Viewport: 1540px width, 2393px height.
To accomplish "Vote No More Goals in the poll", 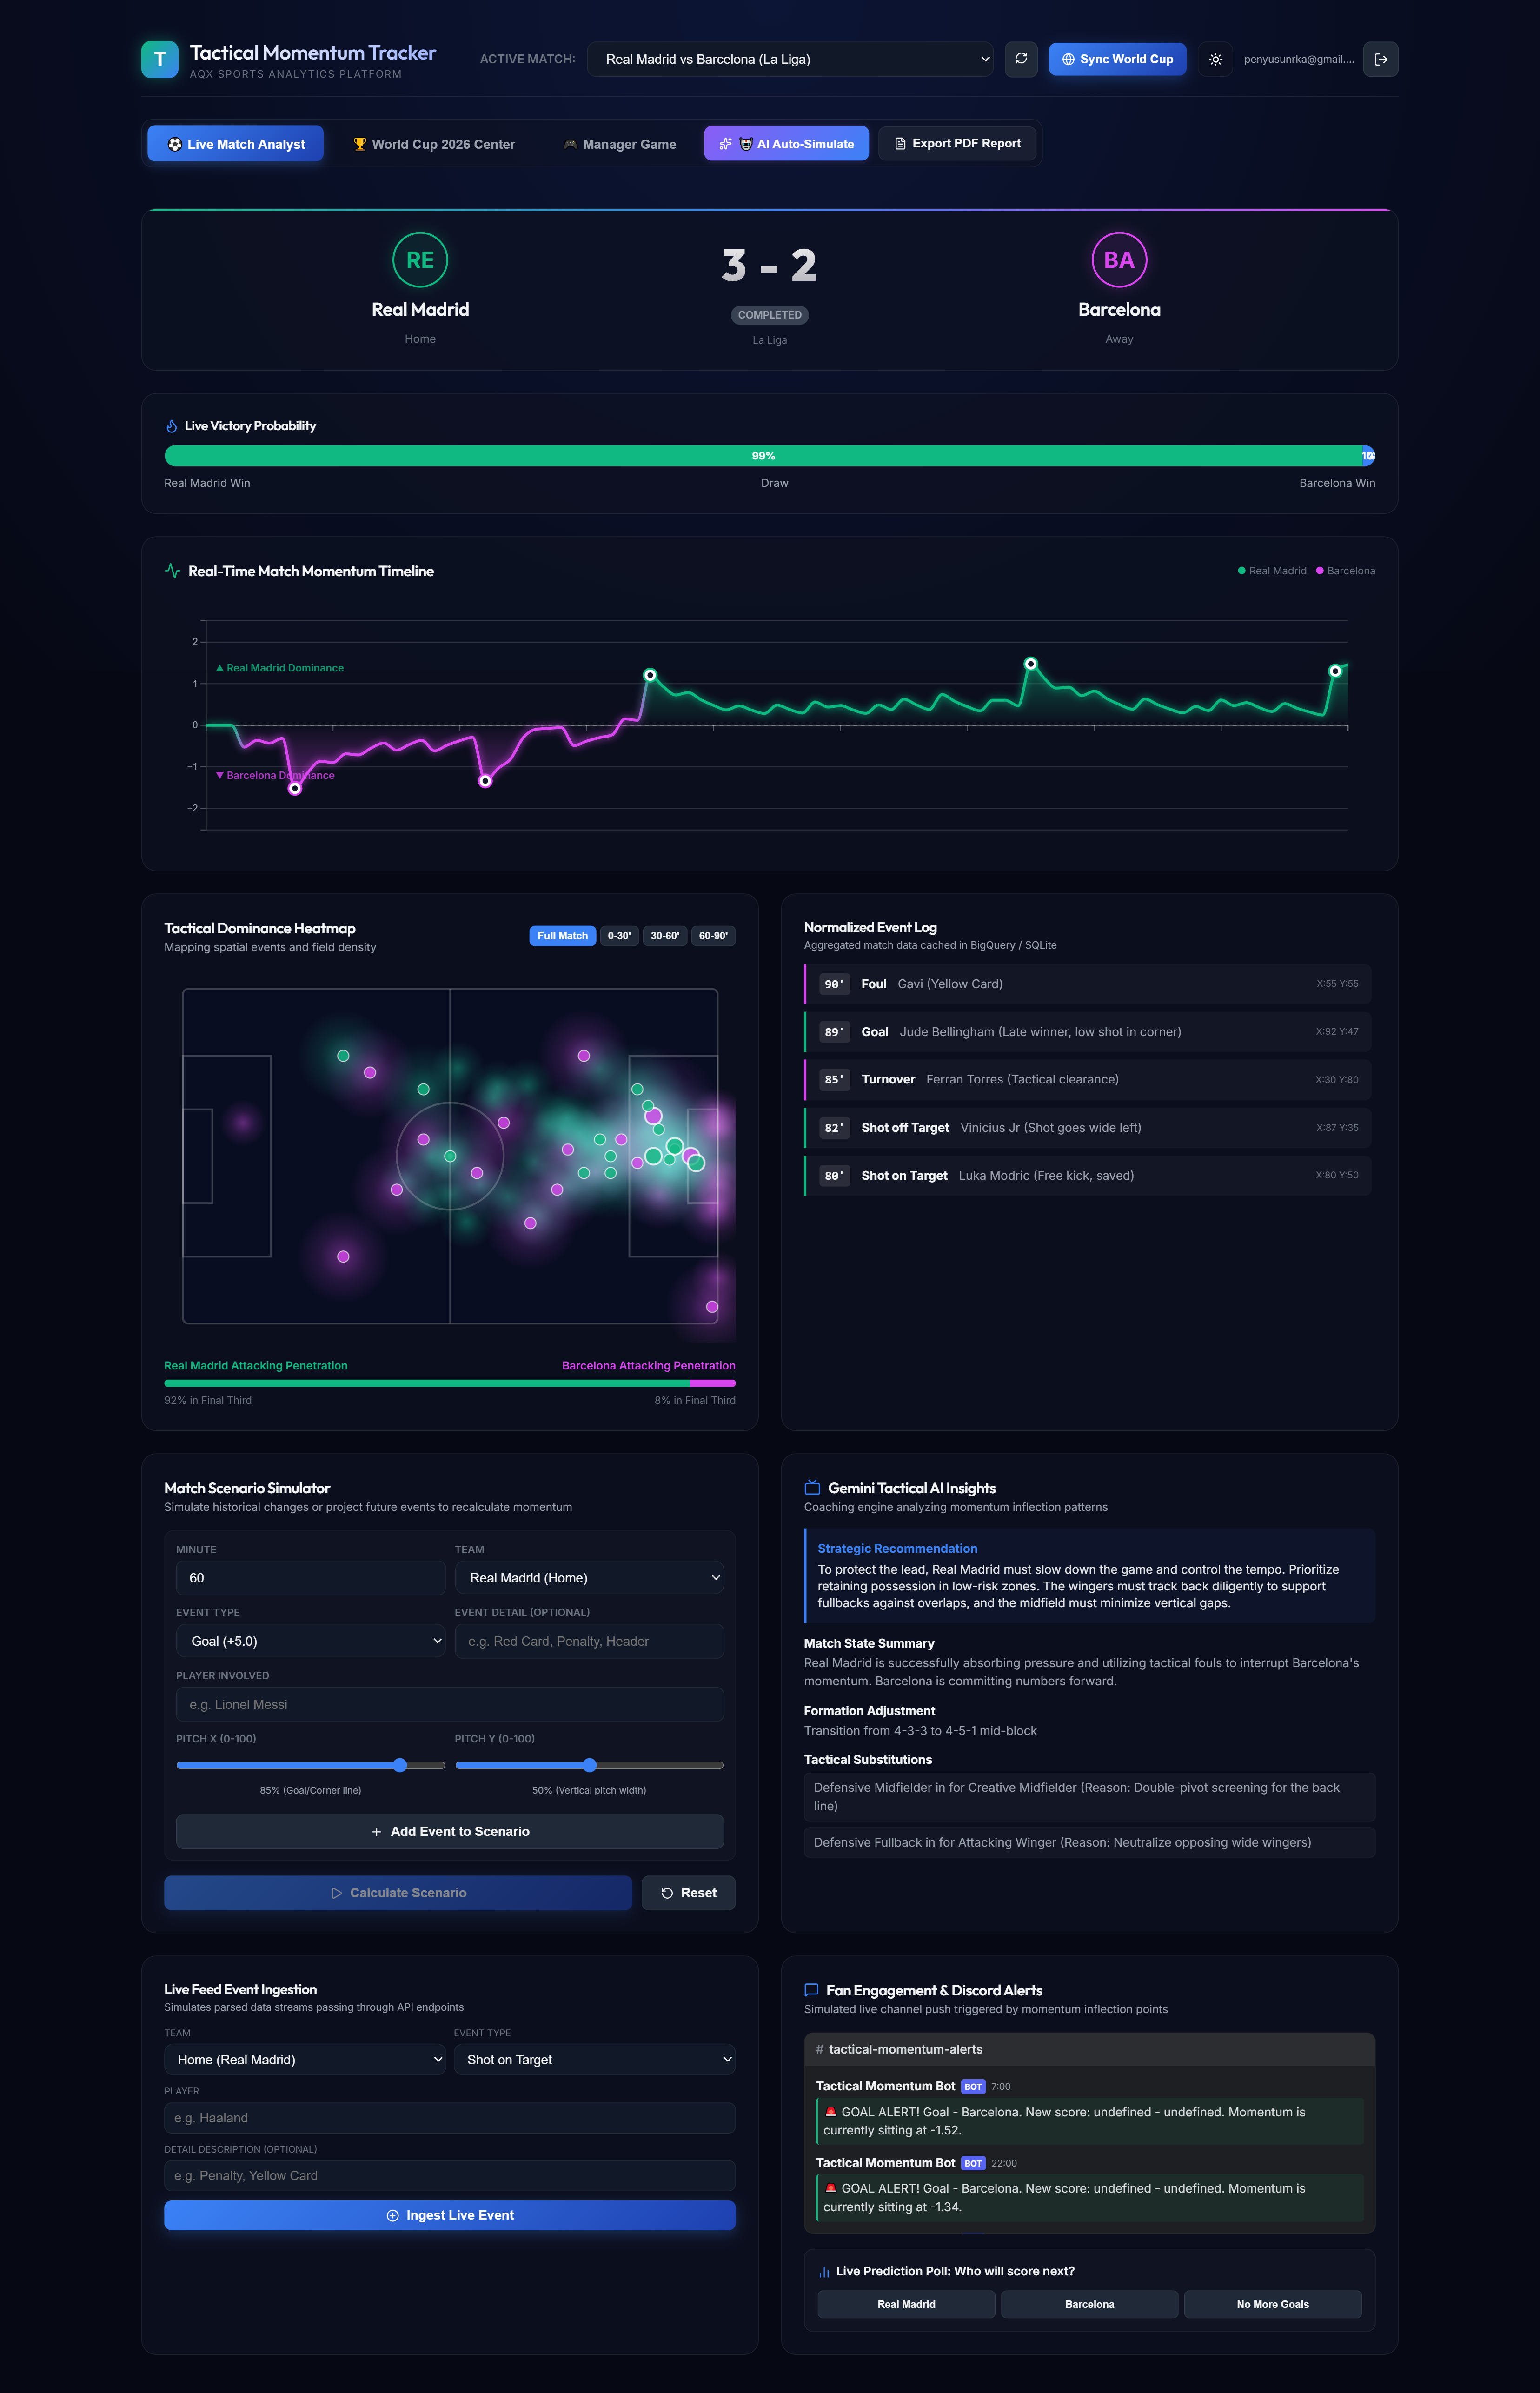I will pos(1273,2304).
